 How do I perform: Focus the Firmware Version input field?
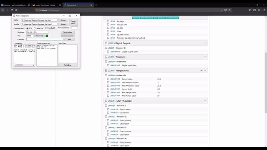click(x=74, y=28)
